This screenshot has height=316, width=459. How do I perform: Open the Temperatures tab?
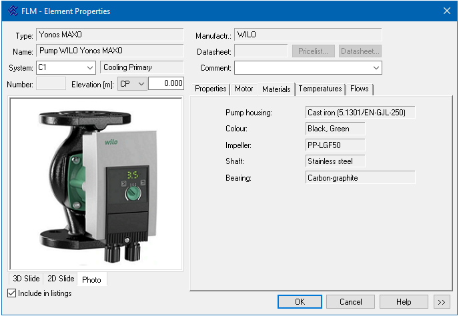[x=320, y=89]
